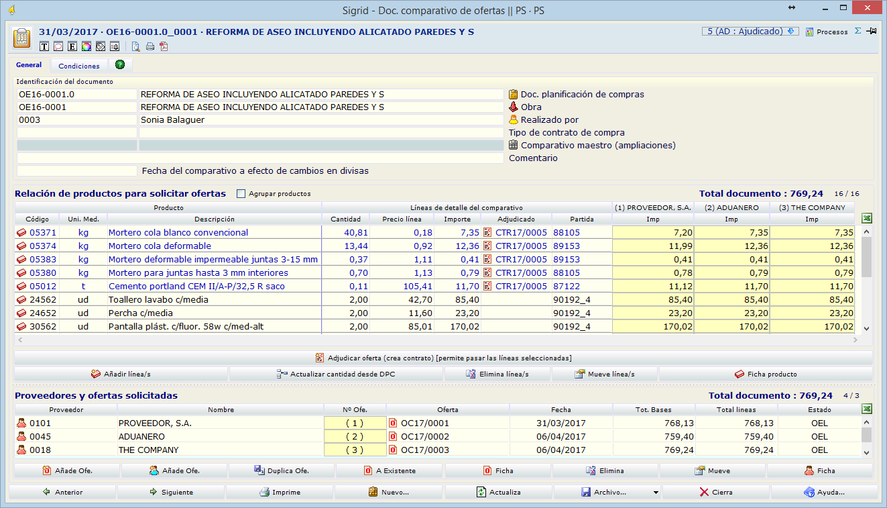
Task: Export document via the PDF icon
Action: pos(163,46)
